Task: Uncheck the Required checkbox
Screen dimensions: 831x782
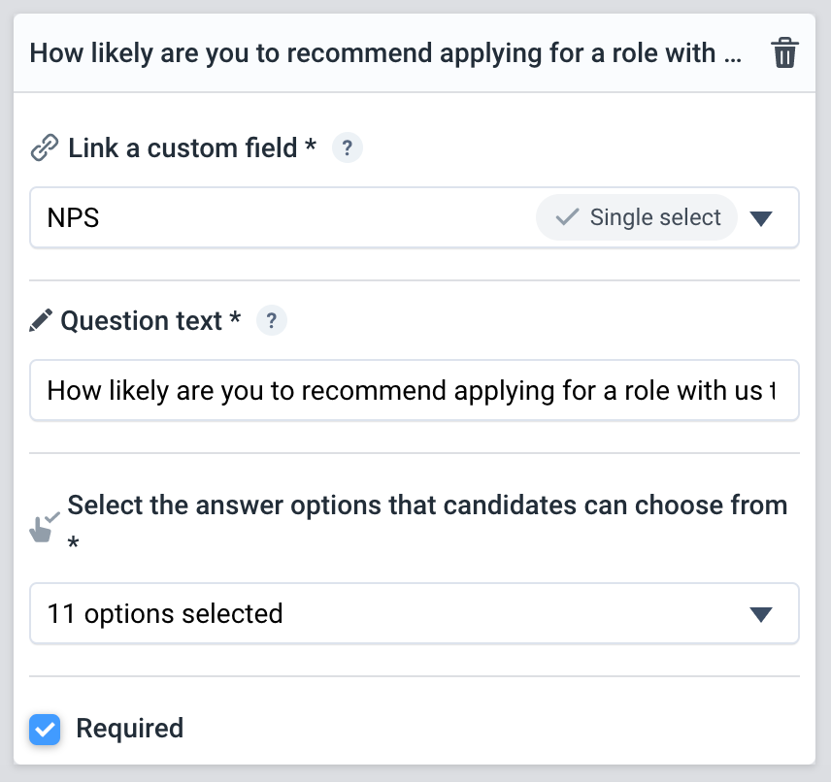Action: click(45, 729)
